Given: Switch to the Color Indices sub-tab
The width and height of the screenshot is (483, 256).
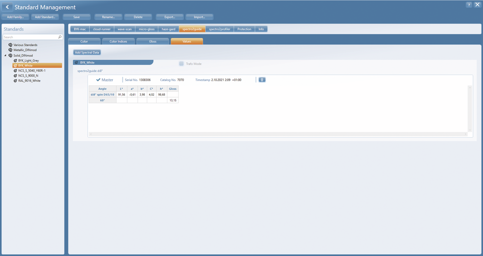Looking at the screenshot, I should click(118, 41).
